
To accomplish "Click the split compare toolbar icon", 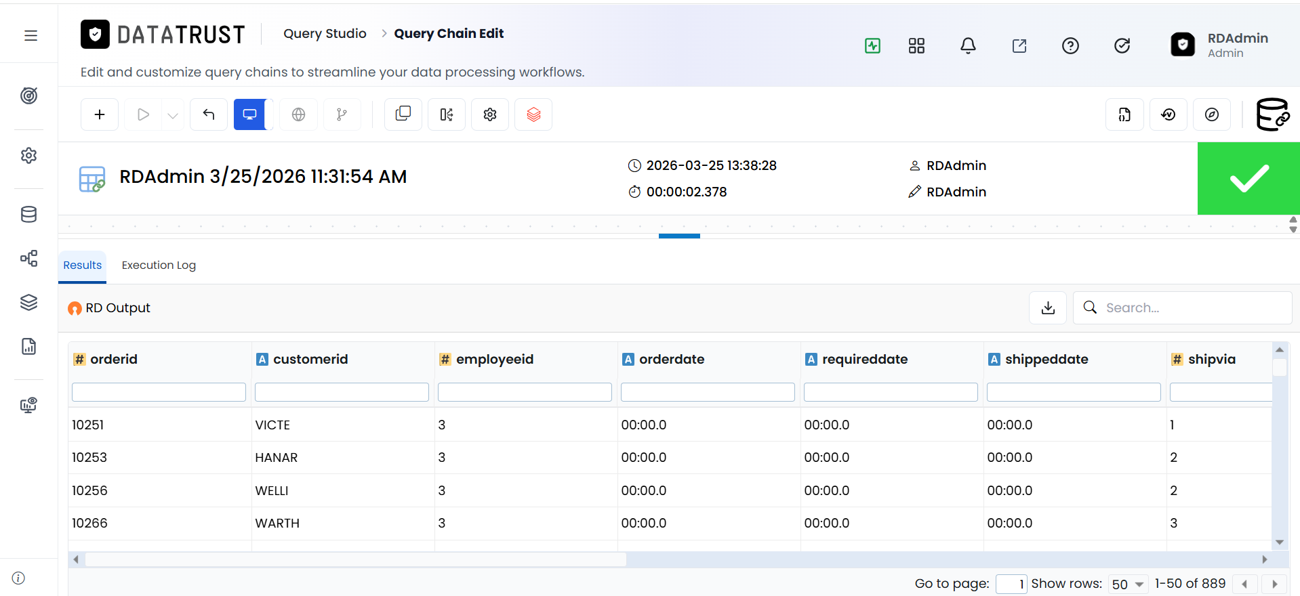I will pyautogui.click(x=447, y=114).
